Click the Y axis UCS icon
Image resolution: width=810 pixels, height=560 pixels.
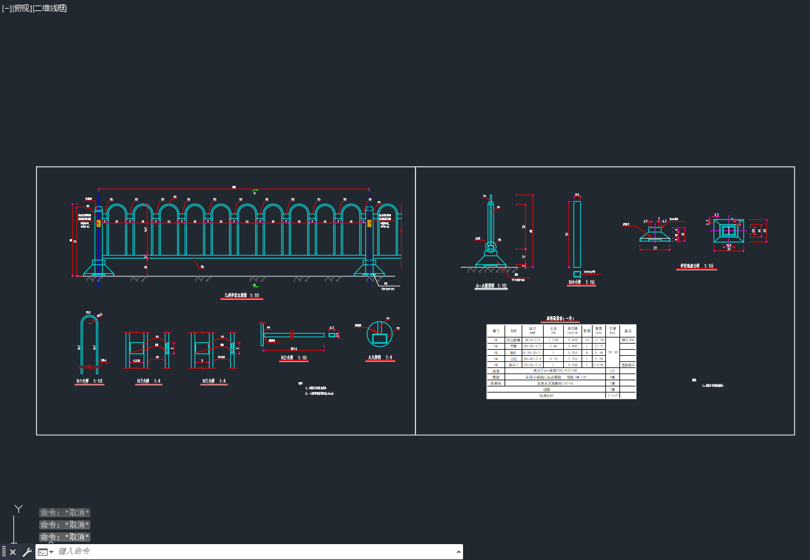tap(19, 509)
